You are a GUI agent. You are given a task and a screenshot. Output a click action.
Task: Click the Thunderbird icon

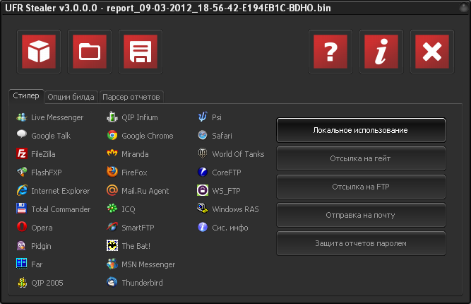[112, 282]
